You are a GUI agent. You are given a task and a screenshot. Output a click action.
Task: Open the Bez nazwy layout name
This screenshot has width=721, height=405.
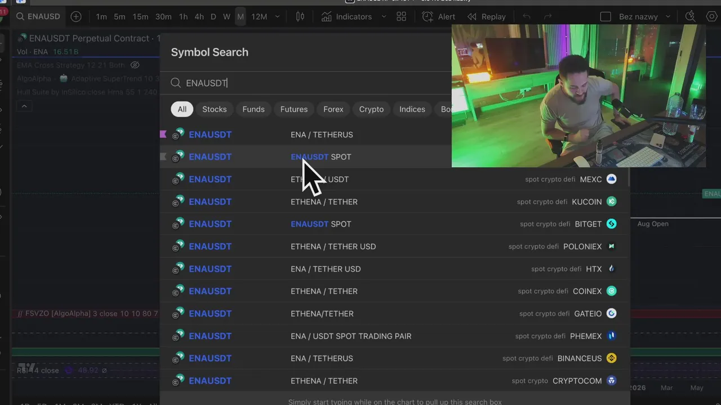[x=638, y=17]
